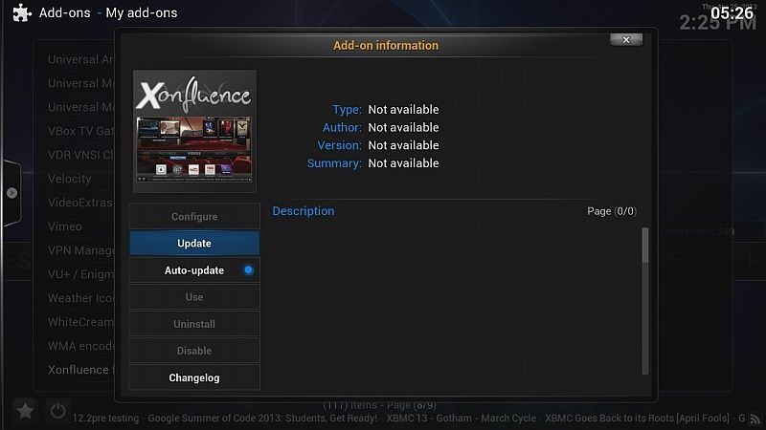
Task: Open the power shutdown menu icon
Action: [x=57, y=411]
